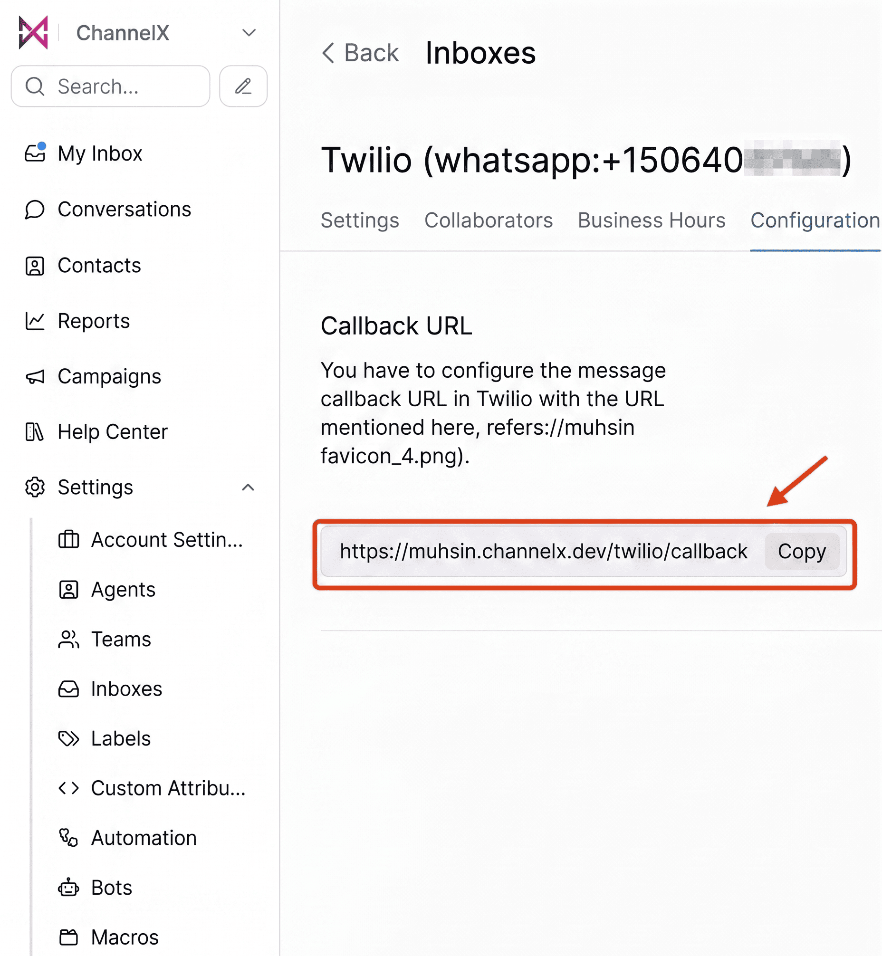The width and height of the screenshot is (882, 956).
Task: Click the Conversations speech bubble icon
Action: (x=35, y=209)
